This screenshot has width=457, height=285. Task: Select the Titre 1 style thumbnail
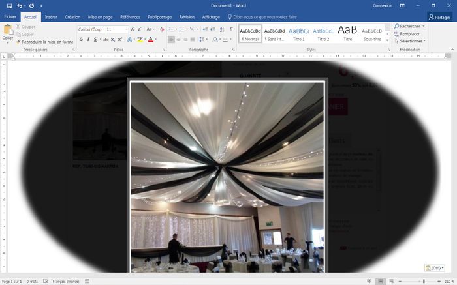coord(298,33)
